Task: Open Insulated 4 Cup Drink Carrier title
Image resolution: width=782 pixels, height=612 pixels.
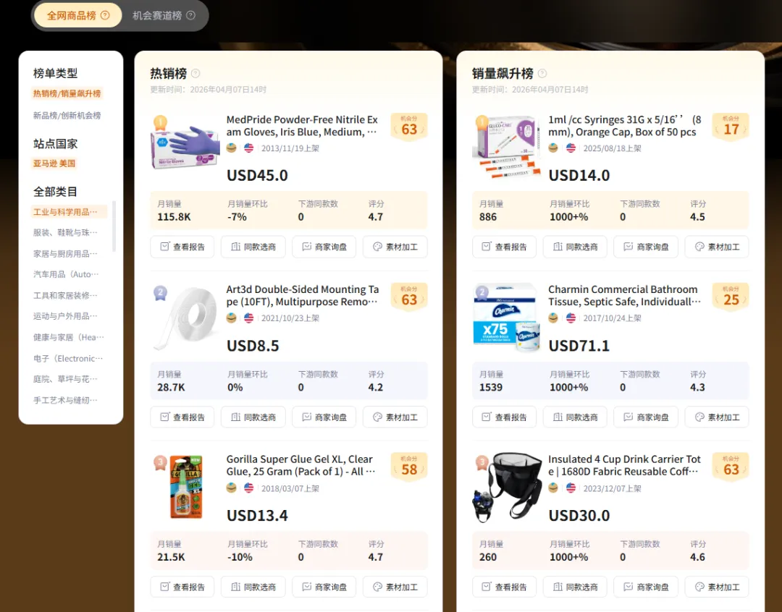Action: pos(624,465)
